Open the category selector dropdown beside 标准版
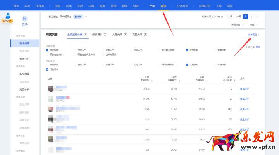 click(86, 17)
